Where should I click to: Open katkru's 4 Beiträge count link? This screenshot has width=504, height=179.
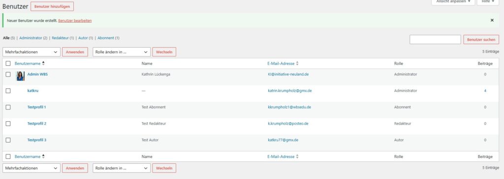[x=485, y=91]
